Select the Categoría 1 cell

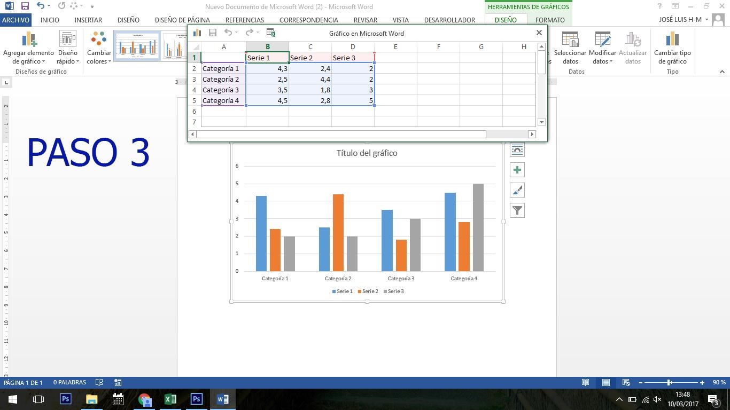click(223, 68)
